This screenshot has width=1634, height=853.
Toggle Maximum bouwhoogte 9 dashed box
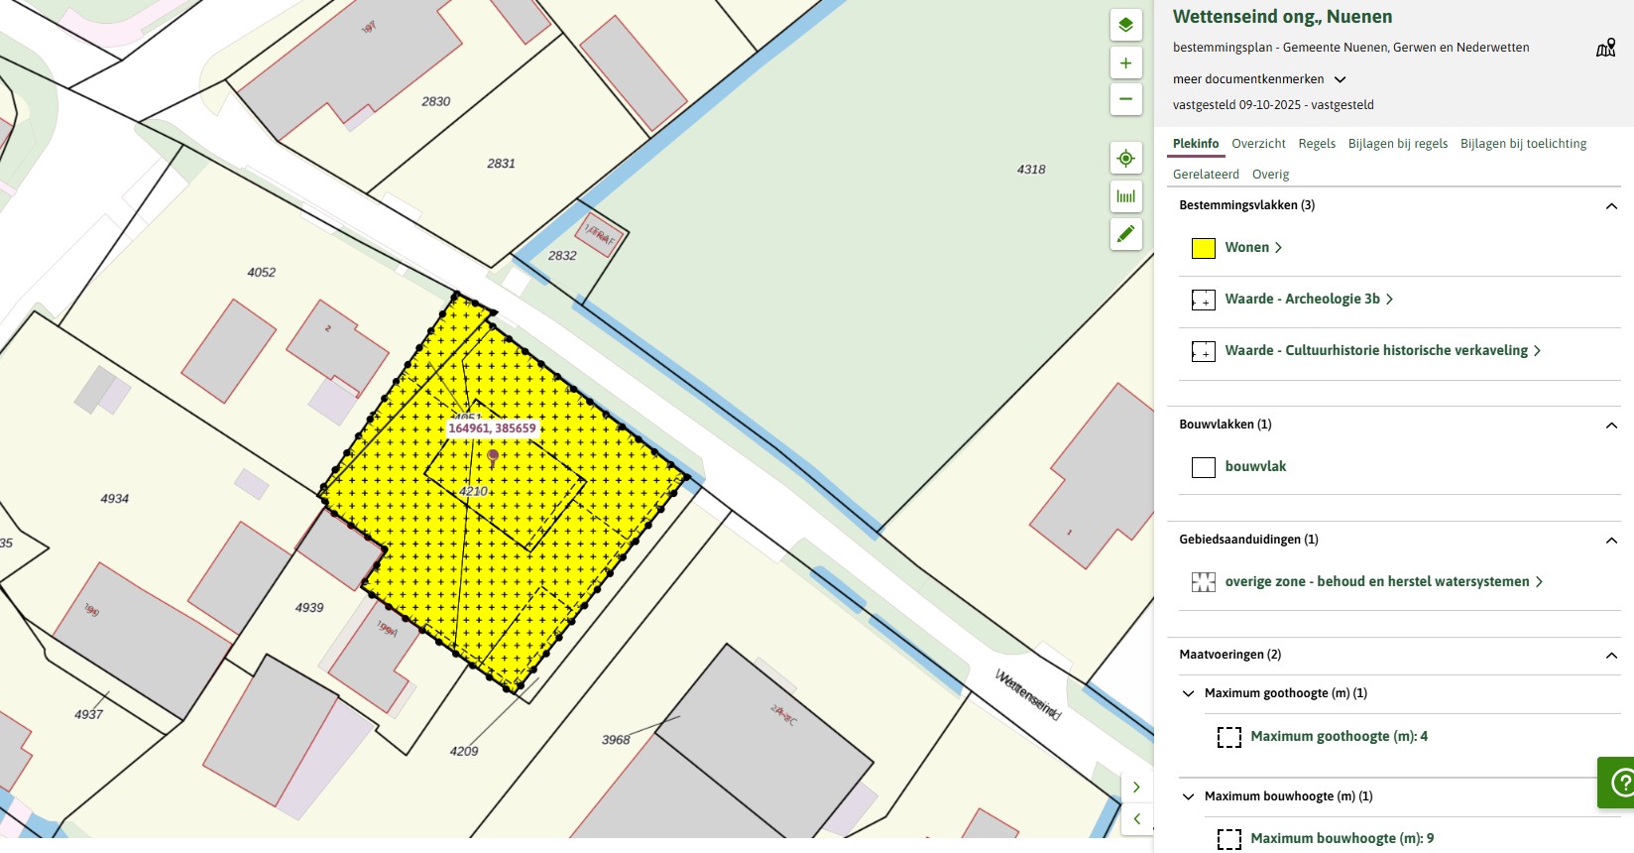[1229, 839]
